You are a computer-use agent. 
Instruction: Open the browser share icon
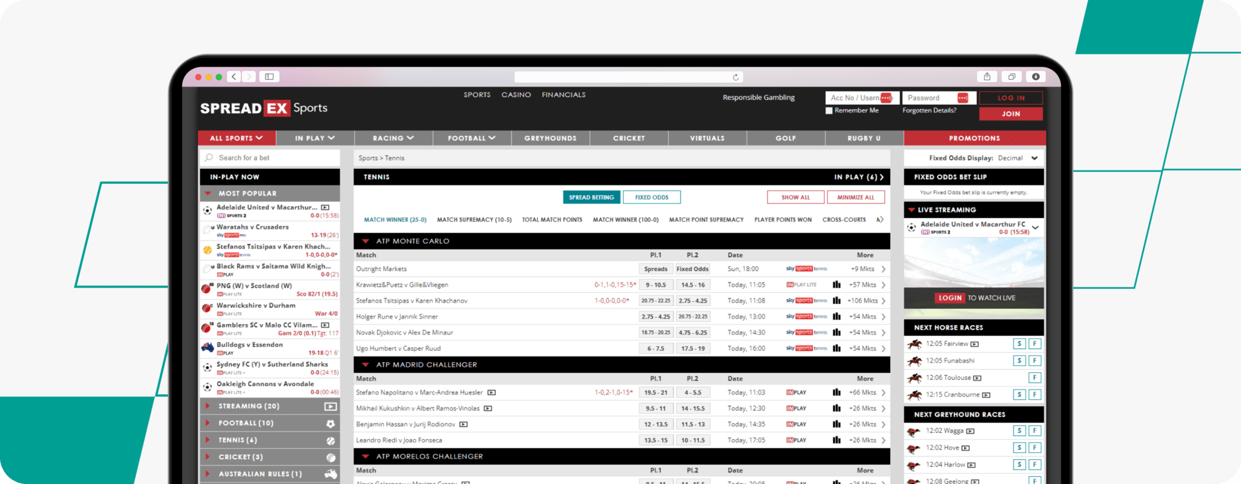(987, 77)
